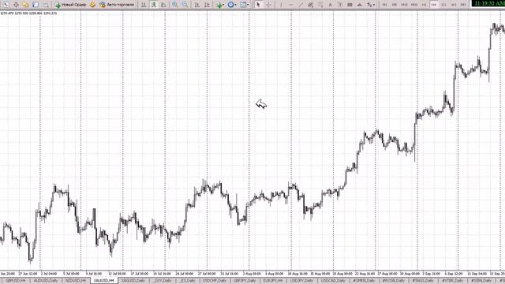This screenshot has height=284, width=505.
Task: Select the horizontal line tool
Action: [x=291, y=5]
